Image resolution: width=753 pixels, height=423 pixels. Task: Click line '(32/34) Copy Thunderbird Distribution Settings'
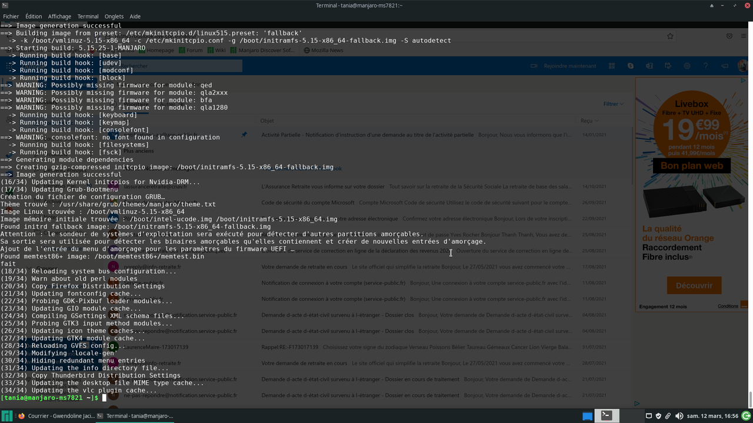91,375
